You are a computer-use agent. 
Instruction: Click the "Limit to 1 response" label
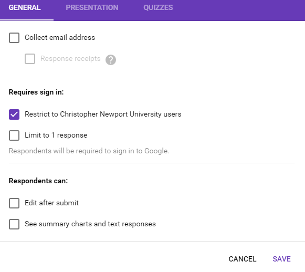coord(56,135)
